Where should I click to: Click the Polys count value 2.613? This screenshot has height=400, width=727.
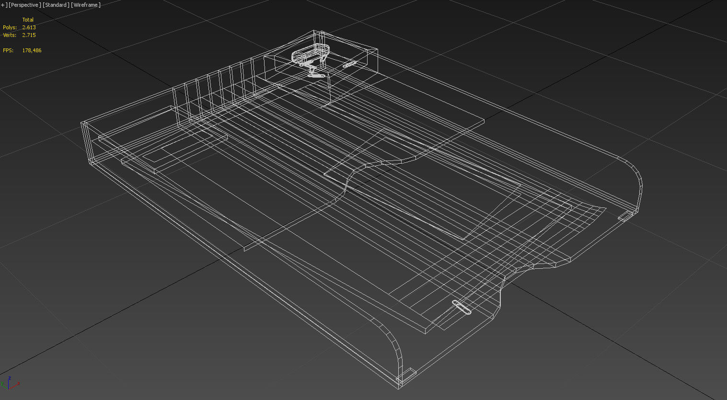29,27
